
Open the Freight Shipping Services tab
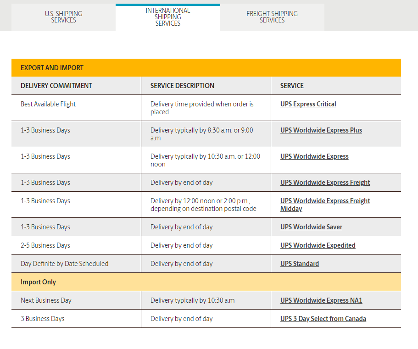coord(272,17)
